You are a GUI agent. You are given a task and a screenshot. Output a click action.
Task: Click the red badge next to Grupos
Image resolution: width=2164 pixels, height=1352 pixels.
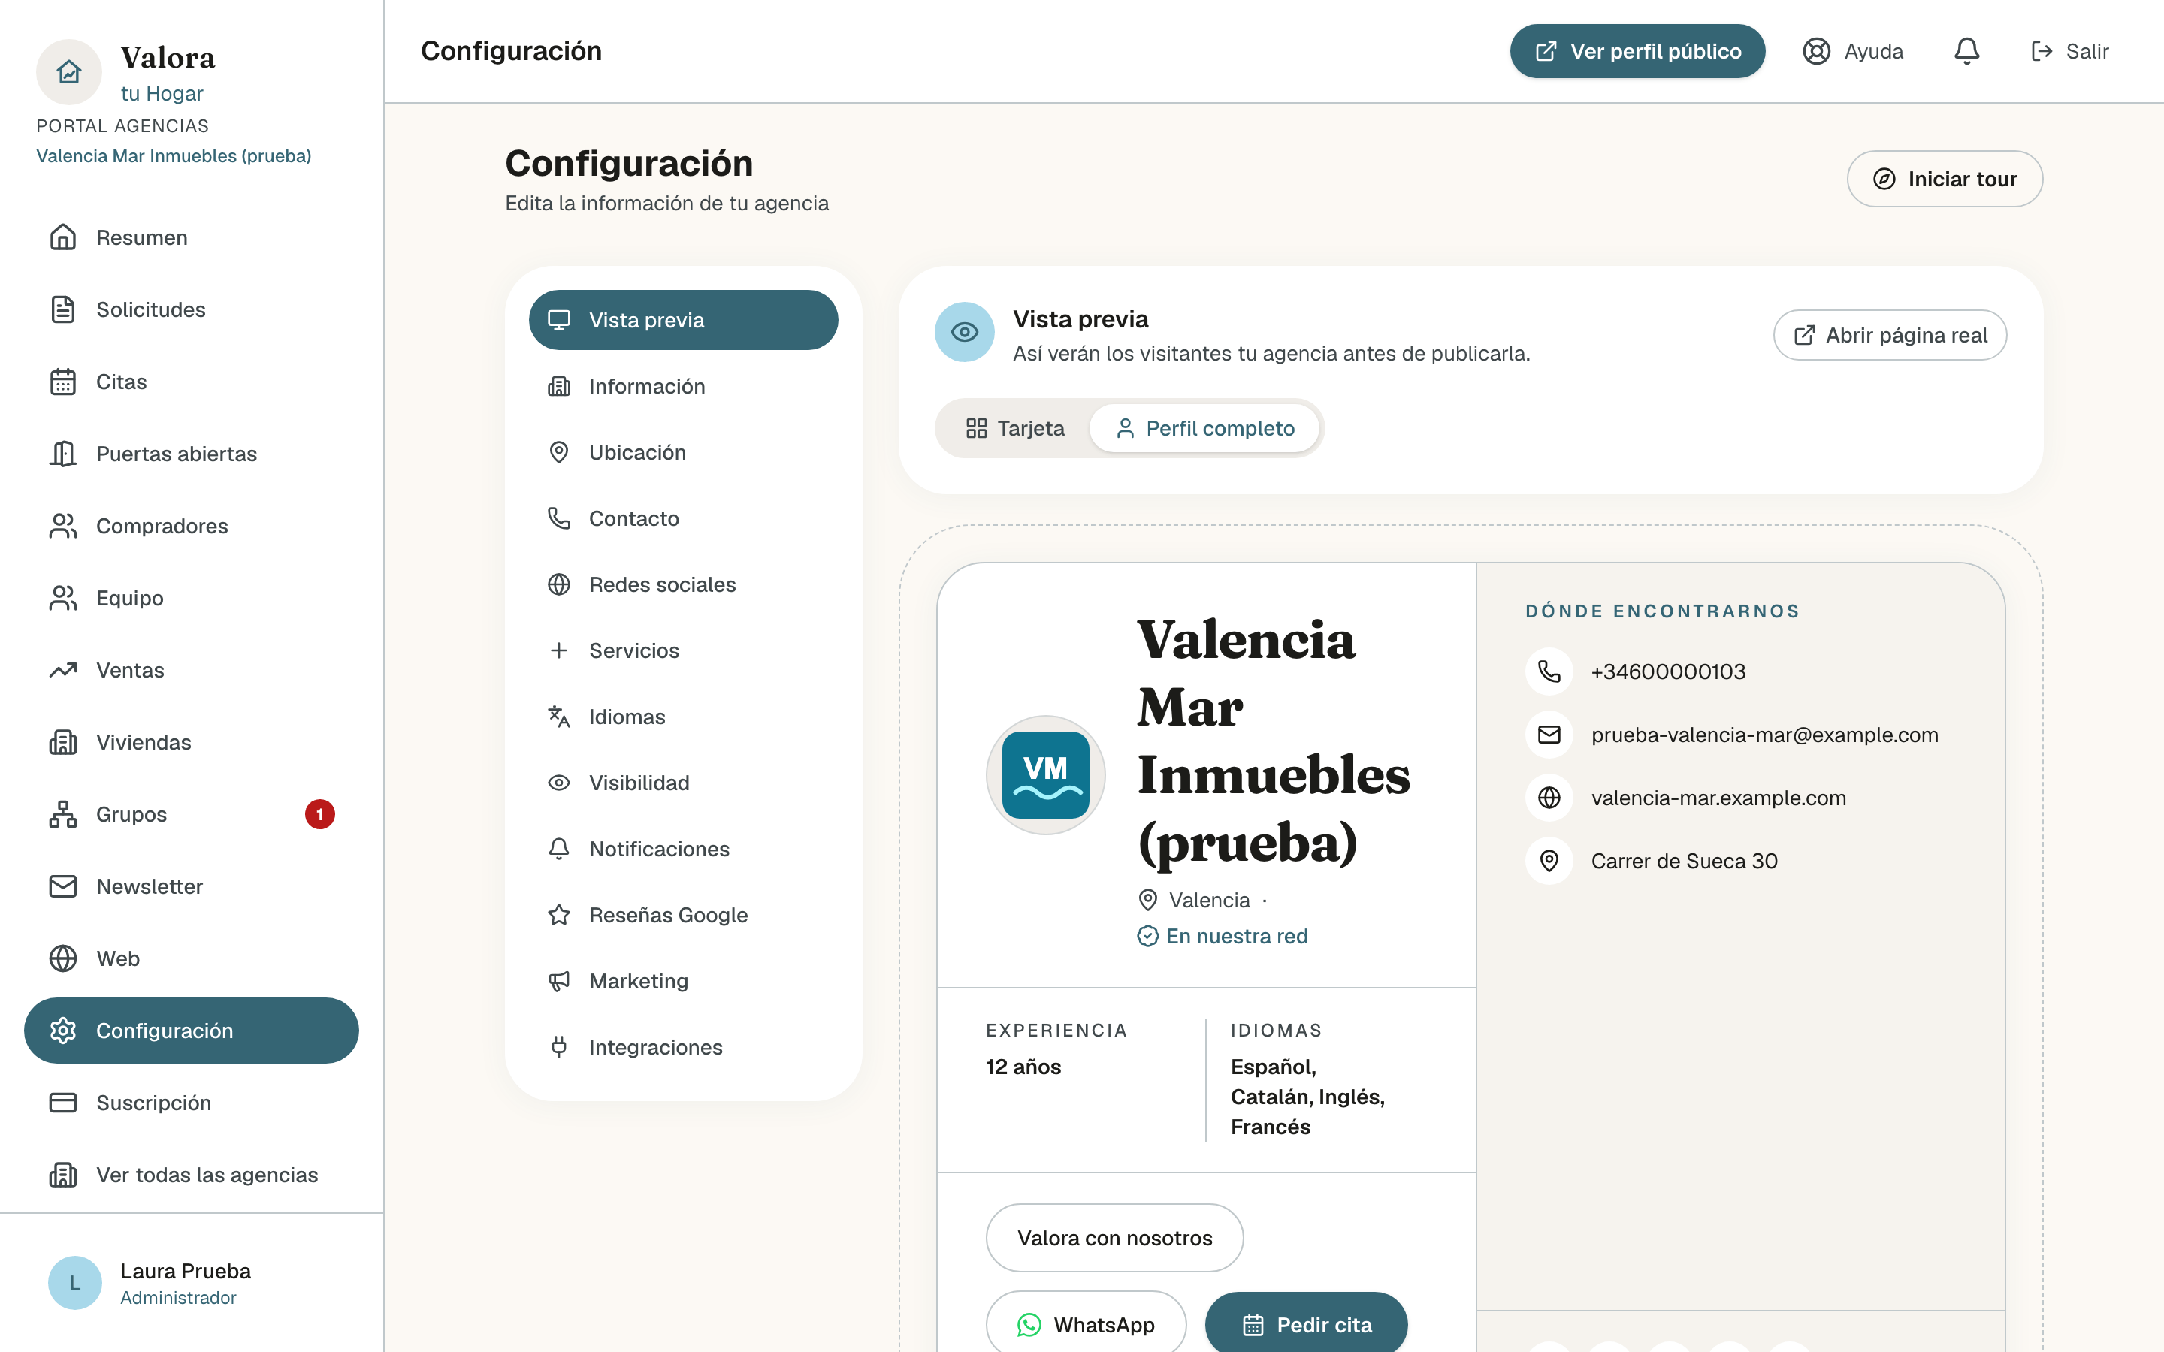click(319, 815)
